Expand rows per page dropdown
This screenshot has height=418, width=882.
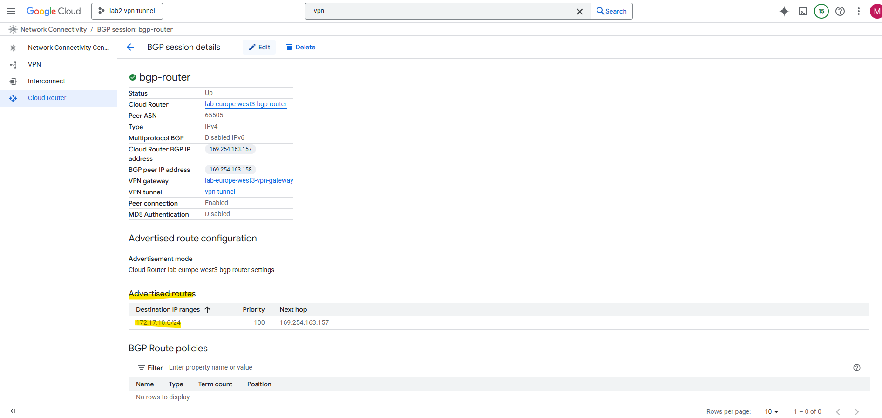pos(772,411)
